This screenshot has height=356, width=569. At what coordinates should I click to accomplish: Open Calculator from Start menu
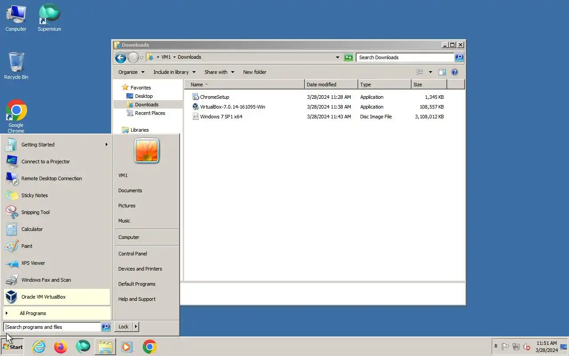[x=57, y=229]
